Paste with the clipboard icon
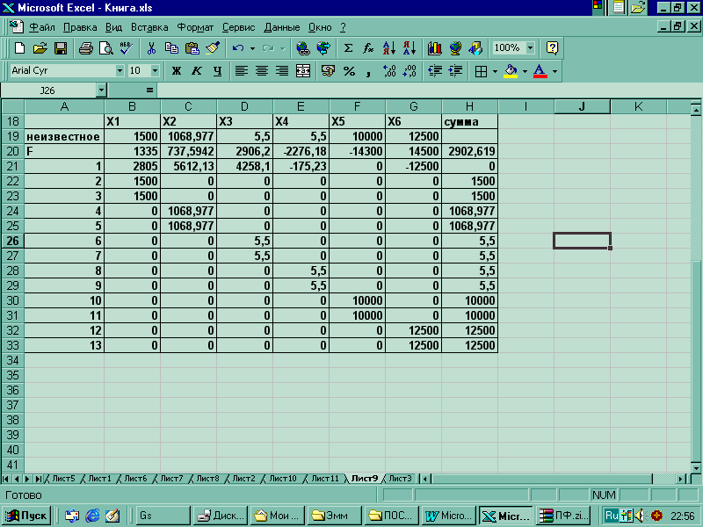The width and height of the screenshot is (703, 527). 192,48
